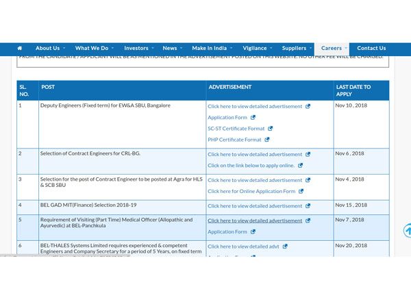Expand the Investors dropdown arrow
The height and width of the screenshot is (308, 411).
click(x=153, y=48)
